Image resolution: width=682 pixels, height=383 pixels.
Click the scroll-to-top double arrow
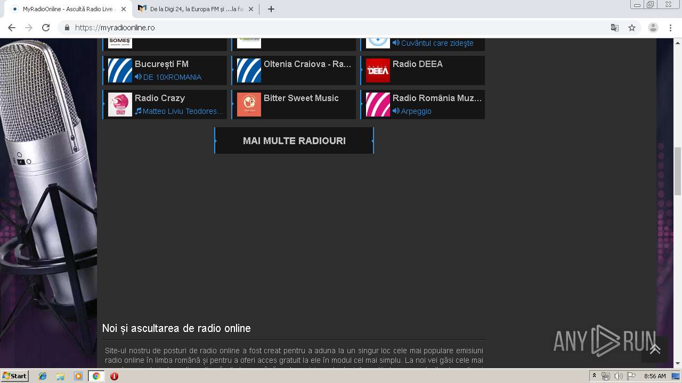pos(655,349)
